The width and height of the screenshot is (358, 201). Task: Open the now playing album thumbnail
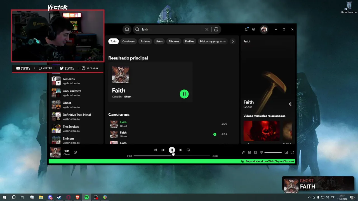pyautogui.click(x=55, y=152)
